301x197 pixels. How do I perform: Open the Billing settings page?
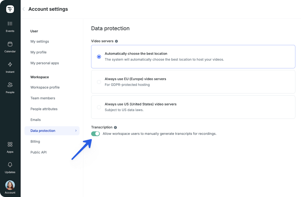[35, 142]
